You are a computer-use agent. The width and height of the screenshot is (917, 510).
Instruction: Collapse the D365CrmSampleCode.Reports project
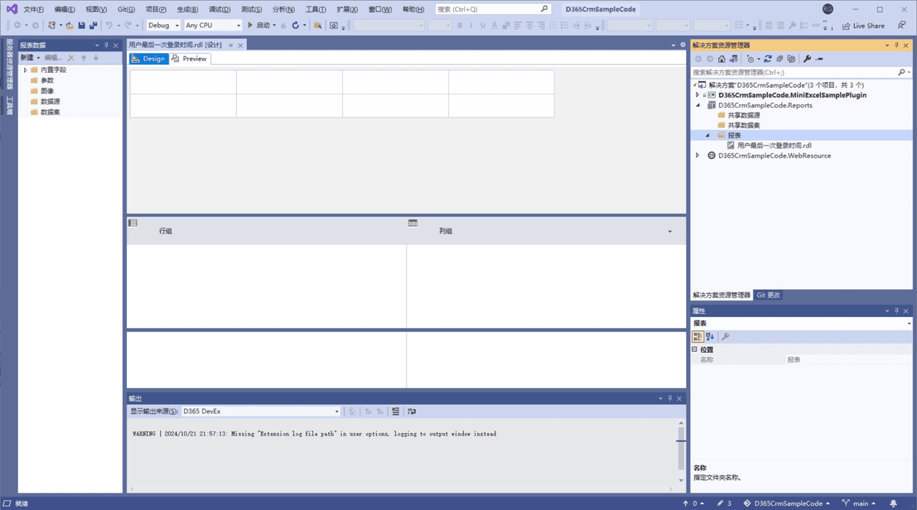(698, 106)
